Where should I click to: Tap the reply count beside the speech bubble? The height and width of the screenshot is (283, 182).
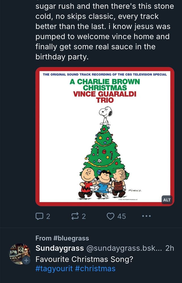[x=48, y=216]
